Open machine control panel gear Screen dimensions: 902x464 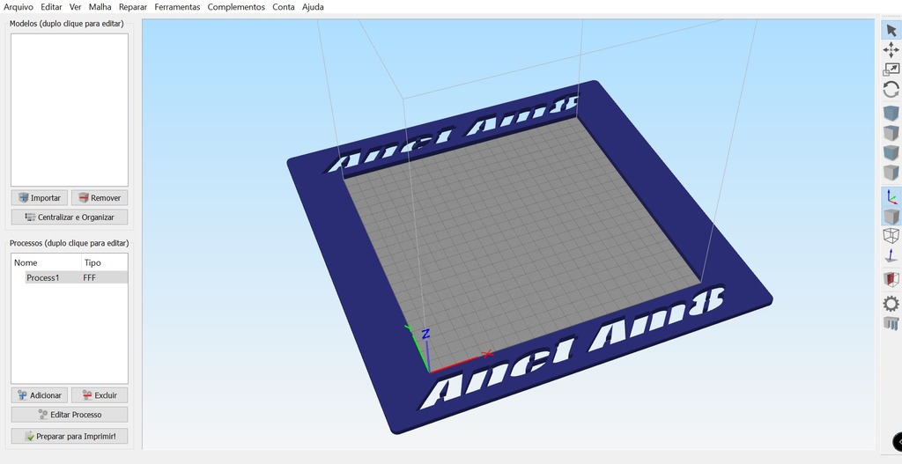tap(891, 304)
